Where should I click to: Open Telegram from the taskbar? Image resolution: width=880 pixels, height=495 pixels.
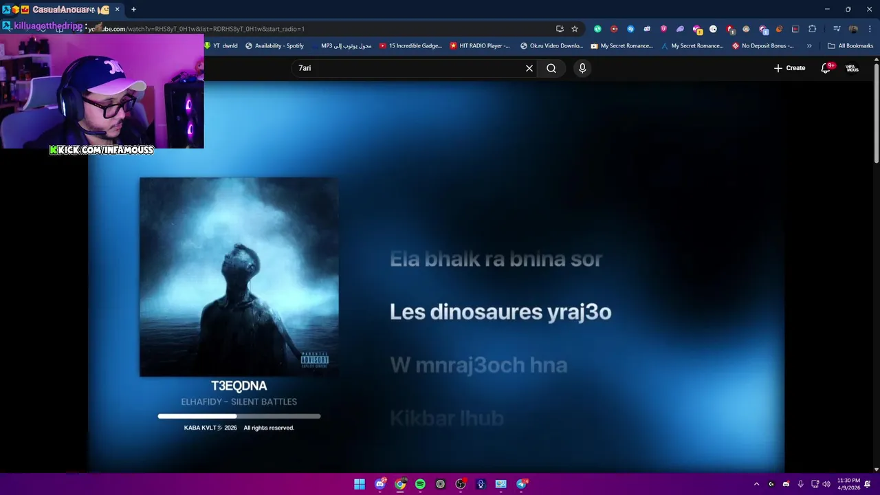coord(521,484)
